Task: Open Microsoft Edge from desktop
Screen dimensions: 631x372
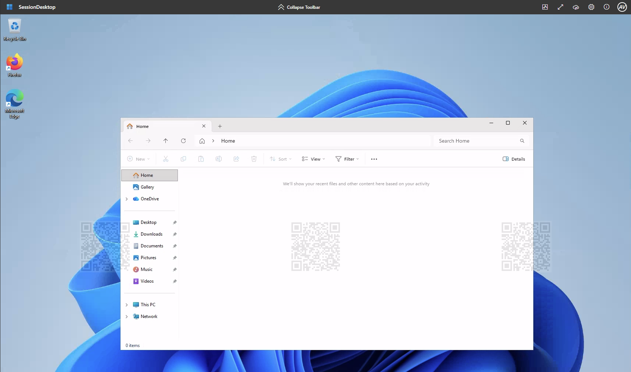Action: click(x=15, y=104)
